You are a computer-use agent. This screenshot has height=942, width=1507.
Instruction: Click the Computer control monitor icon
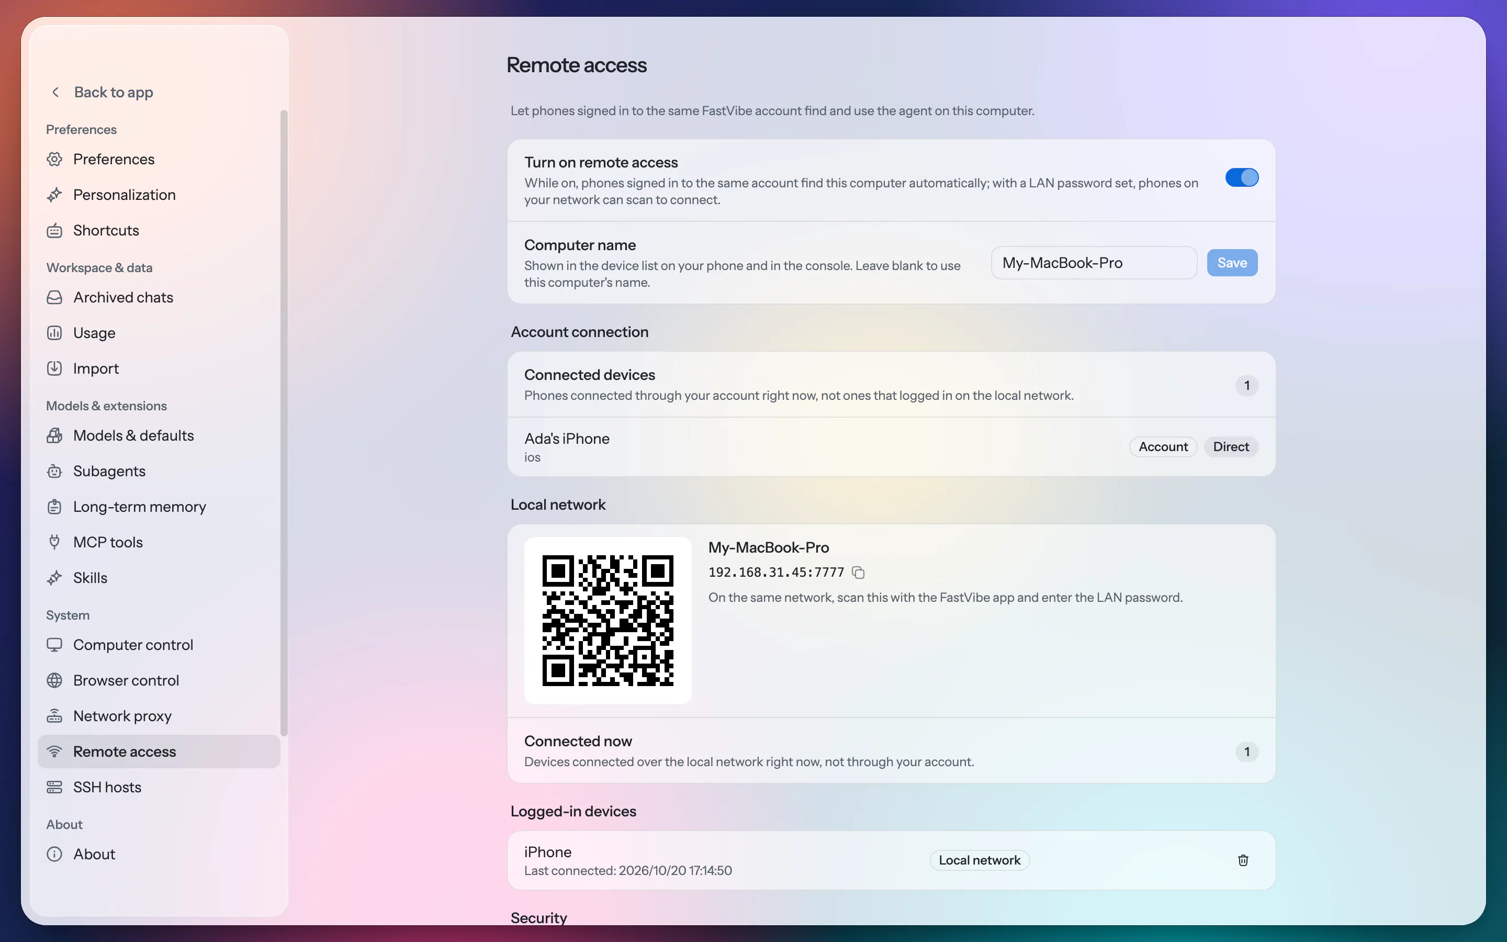coord(55,645)
